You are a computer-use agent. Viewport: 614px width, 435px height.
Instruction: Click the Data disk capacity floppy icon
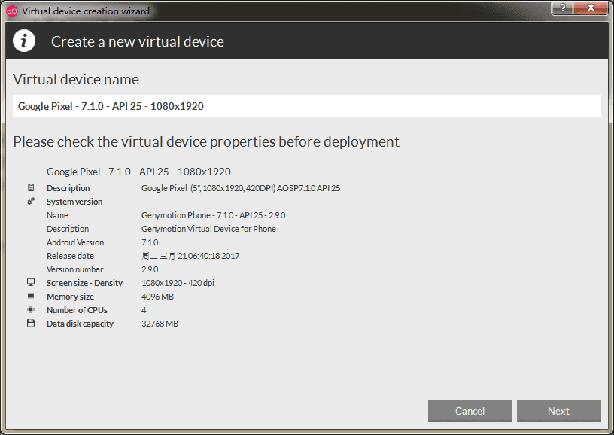[31, 324]
